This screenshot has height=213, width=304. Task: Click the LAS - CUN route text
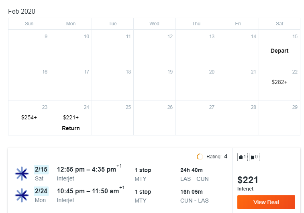[194, 179]
